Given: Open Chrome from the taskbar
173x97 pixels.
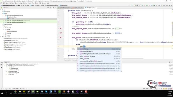Looking at the screenshot, I should [15, 92].
